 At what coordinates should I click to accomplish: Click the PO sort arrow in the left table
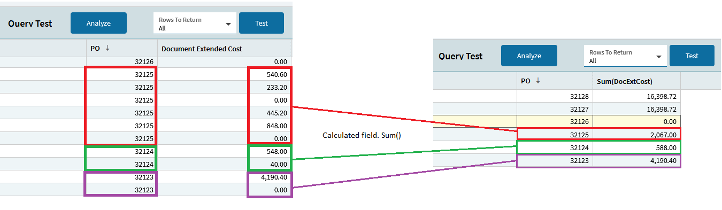click(107, 48)
